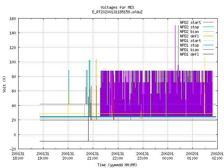Click the 'NPD2 start' legend label
Screen dimensions: 224x168
tap(190, 22)
